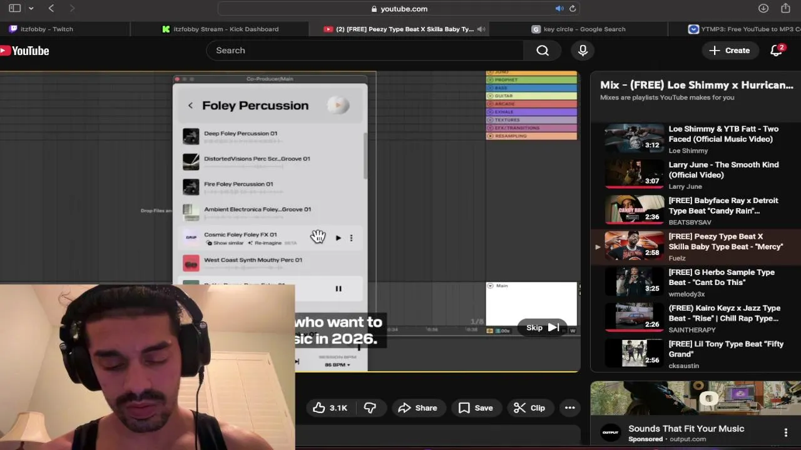801x450 pixels.
Task: Play Loe Shimmy & YTB Fatt Two Faced
Action: tap(696, 139)
